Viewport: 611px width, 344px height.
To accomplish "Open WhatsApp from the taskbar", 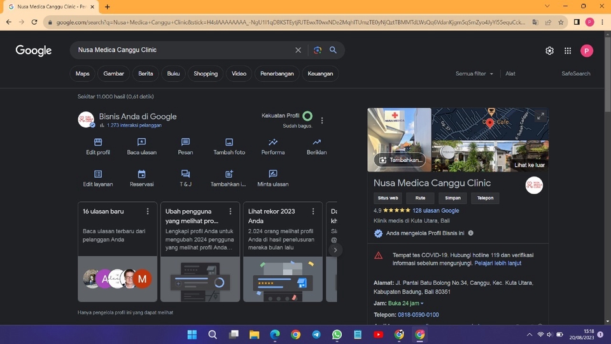I will tap(337, 334).
